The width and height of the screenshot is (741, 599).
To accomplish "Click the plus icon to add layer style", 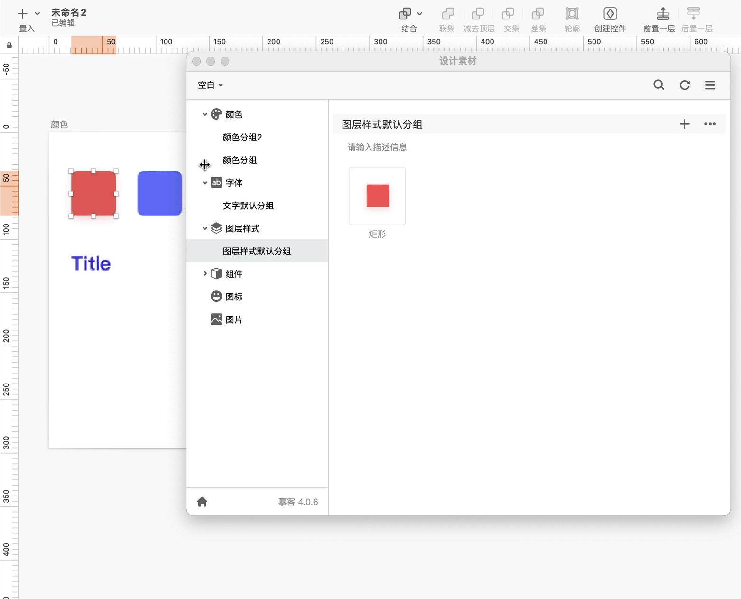I will pyautogui.click(x=684, y=124).
